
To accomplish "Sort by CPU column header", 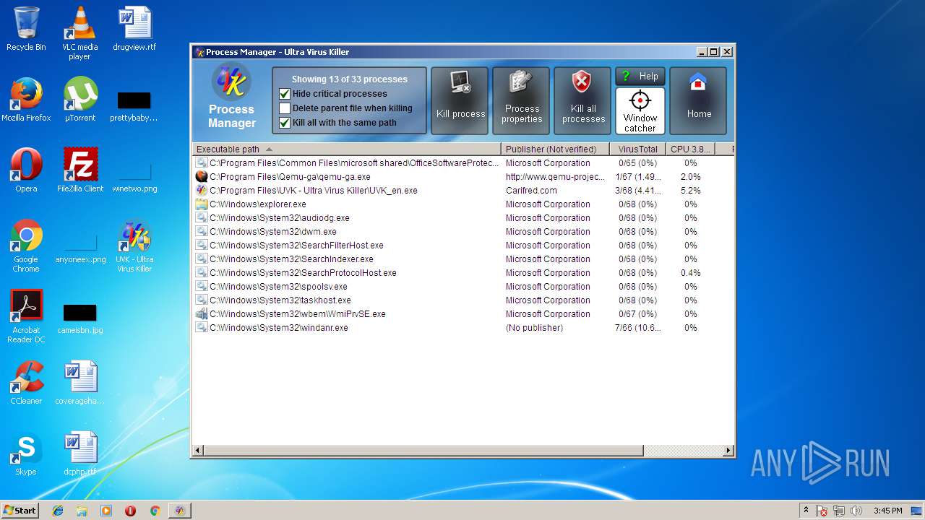I will [x=690, y=149].
